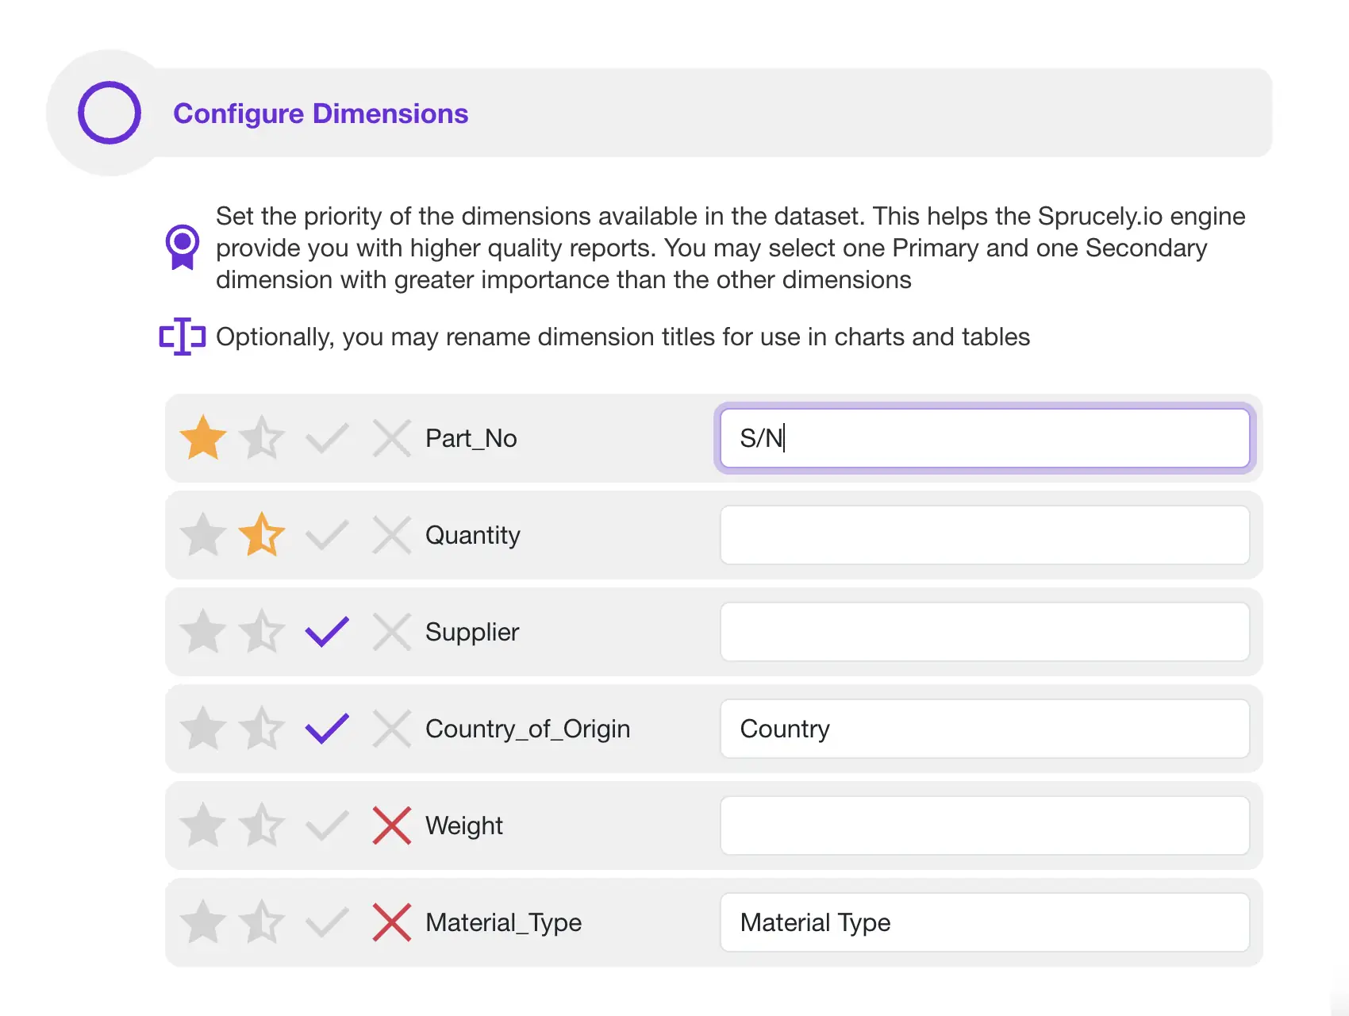Image resolution: width=1349 pixels, height=1016 pixels.
Task: Select the gray checkmark in the Quantity row
Action: (326, 534)
